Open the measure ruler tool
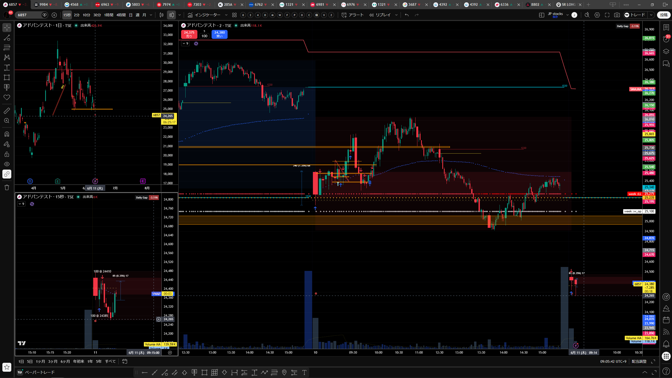The image size is (672, 378). coord(7,111)
